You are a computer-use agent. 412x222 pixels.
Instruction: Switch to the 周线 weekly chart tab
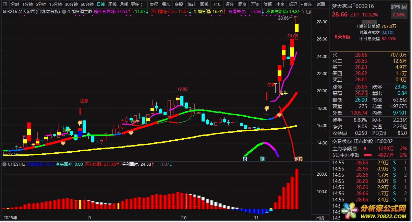click(112, 4)
